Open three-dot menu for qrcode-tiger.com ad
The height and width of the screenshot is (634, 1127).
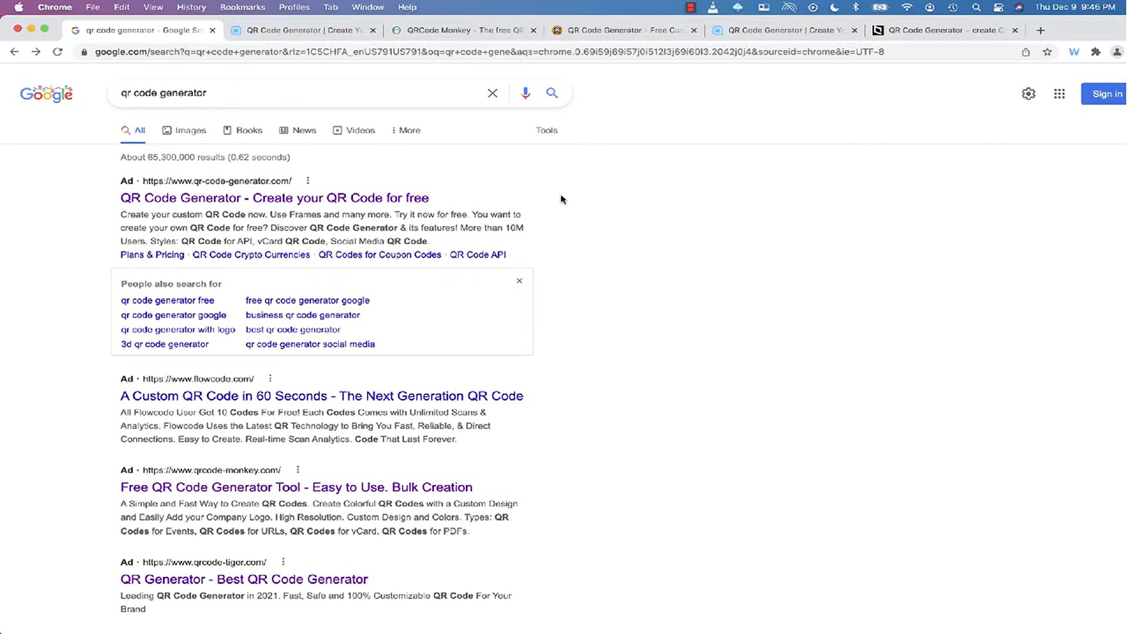click(283, 562)
